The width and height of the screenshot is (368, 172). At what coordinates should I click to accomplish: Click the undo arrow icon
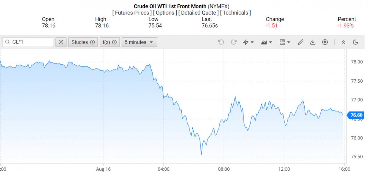[221, 42]
